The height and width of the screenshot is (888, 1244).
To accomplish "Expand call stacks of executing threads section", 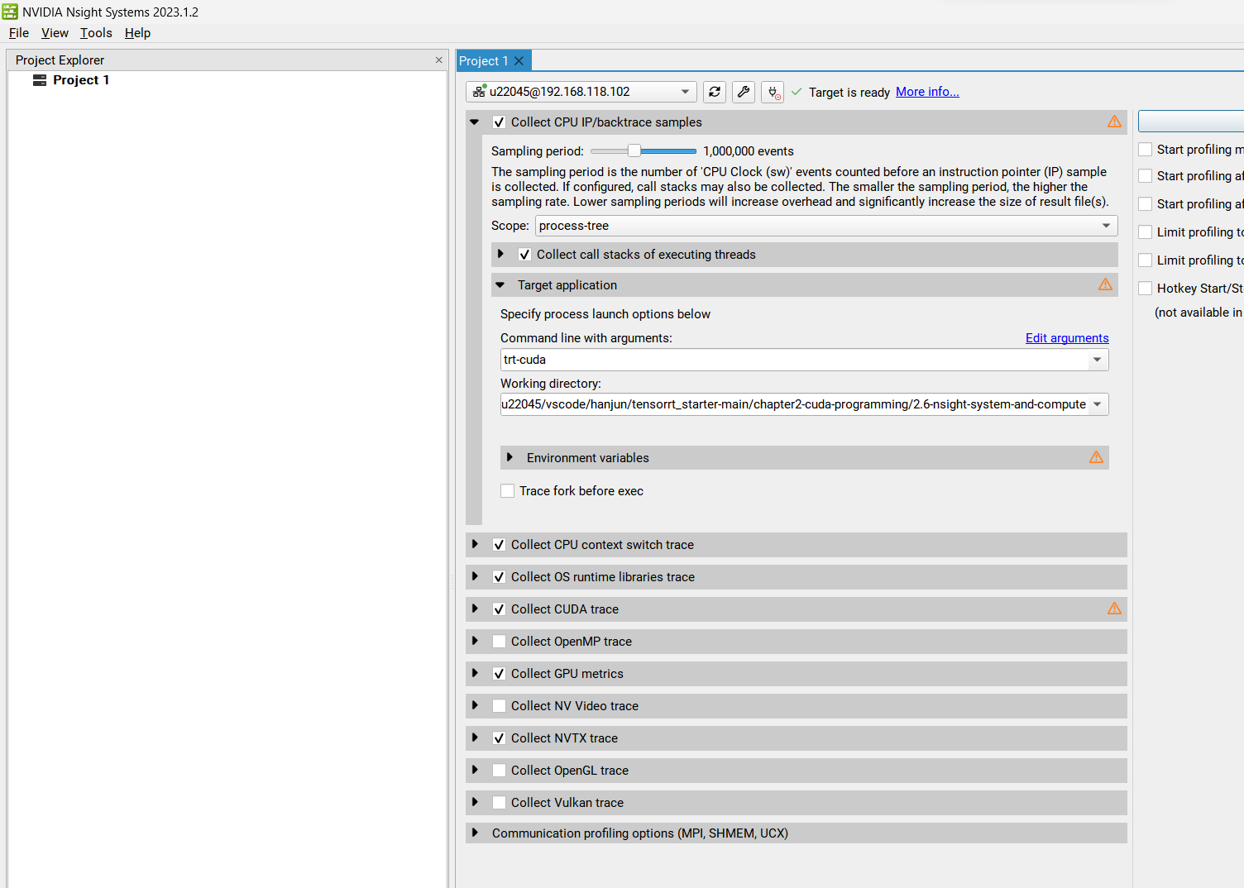I will point(500,254).
